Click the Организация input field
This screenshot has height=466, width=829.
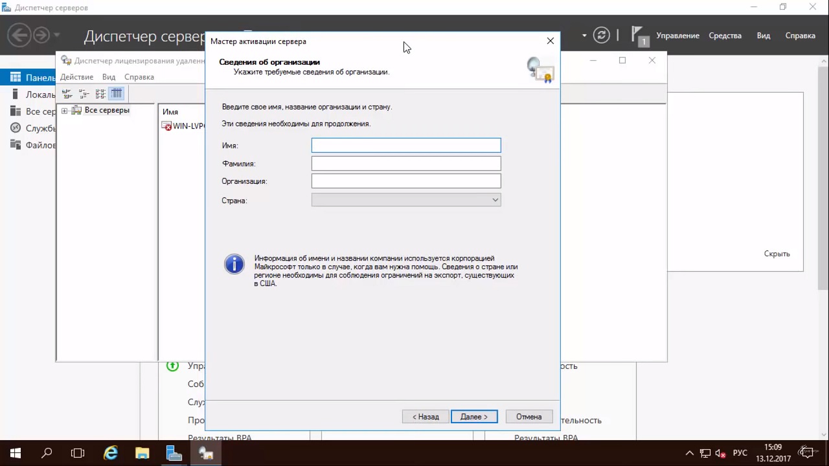pos(406,181)
